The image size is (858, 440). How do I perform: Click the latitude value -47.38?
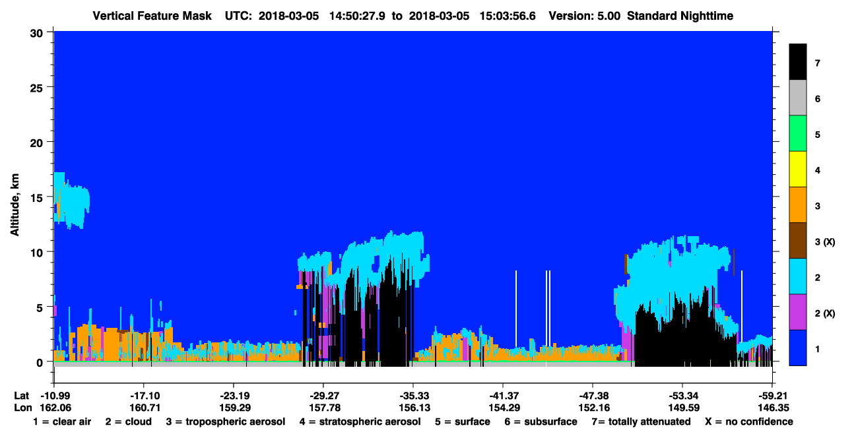(x=592, y=396)
